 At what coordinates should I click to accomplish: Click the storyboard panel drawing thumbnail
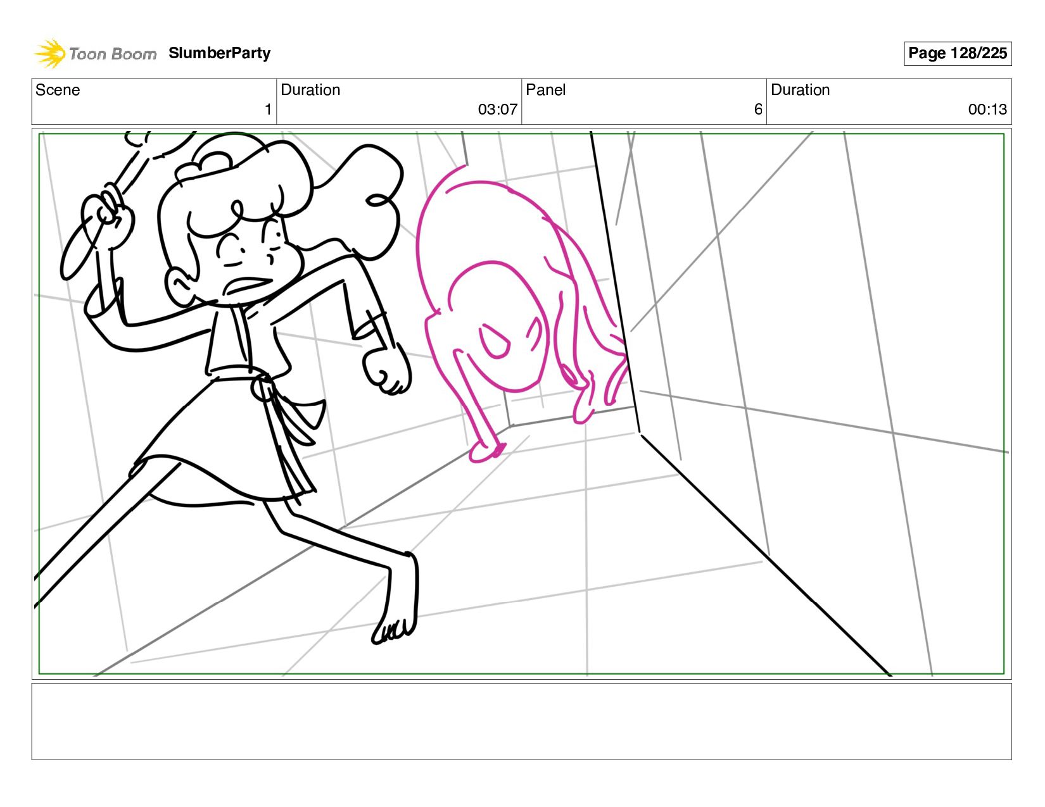click(x=521, y=404)
